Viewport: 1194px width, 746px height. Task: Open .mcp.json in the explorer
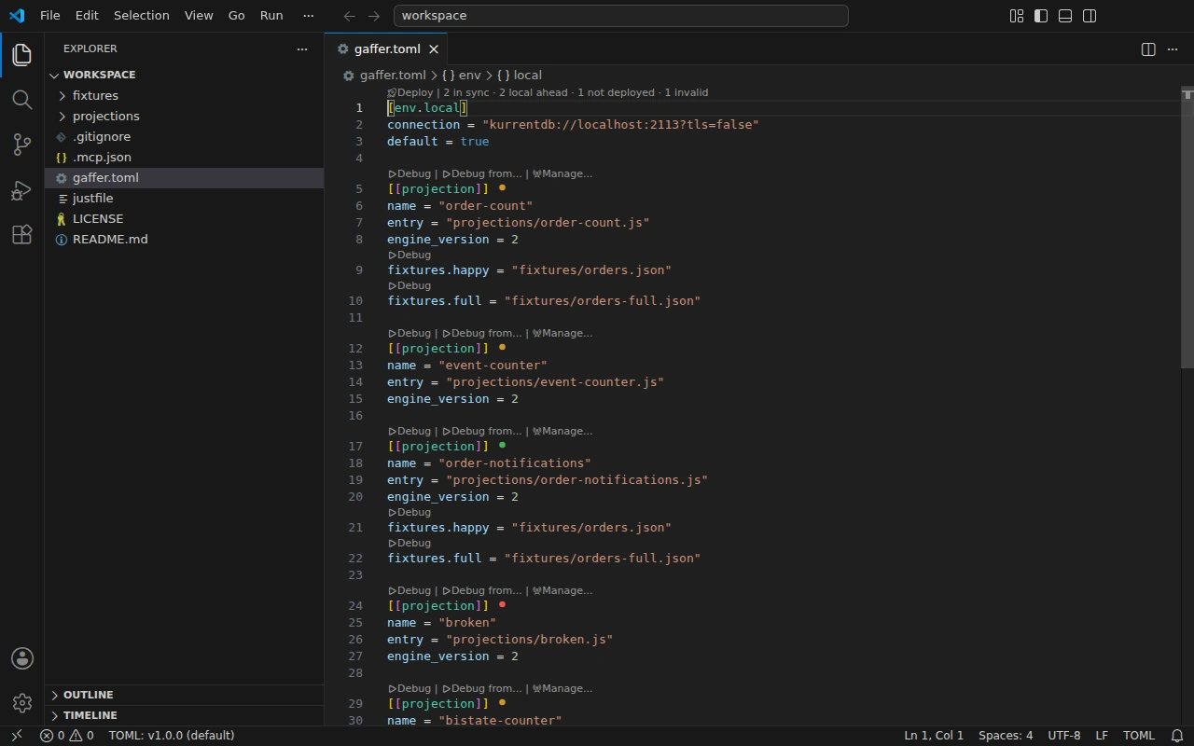pos(185,157)
